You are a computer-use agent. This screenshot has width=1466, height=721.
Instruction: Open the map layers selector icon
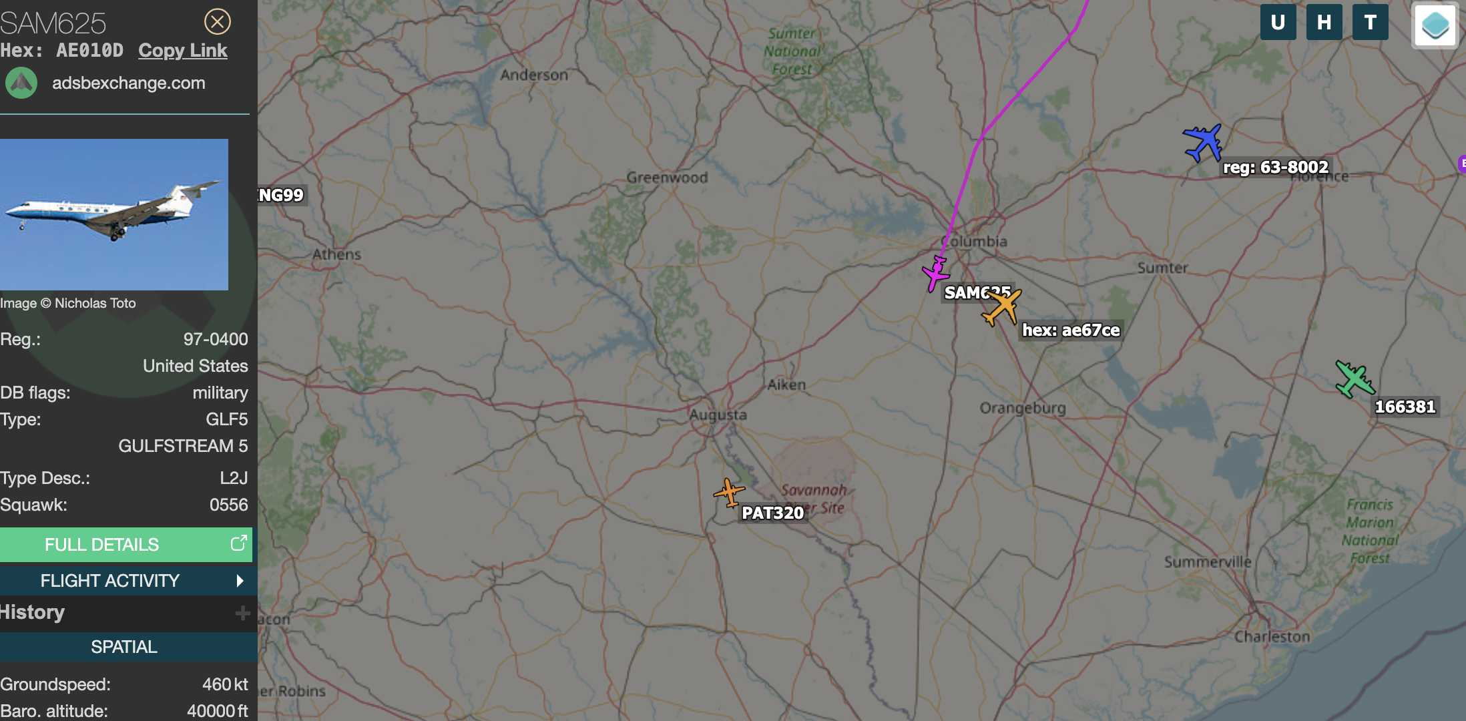pos(1435,25)
